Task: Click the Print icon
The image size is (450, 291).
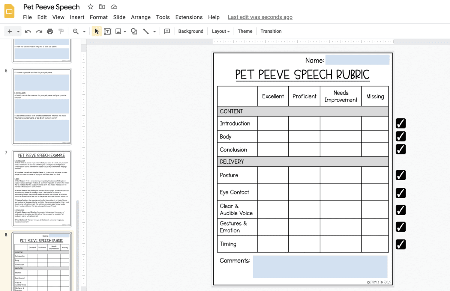Action: tap(50, 31)
